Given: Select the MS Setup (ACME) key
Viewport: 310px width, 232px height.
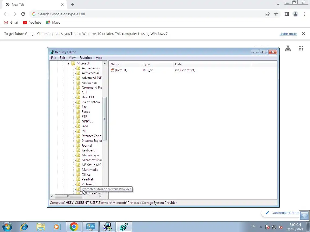Looking at the screenshot, I should point(92,165).
